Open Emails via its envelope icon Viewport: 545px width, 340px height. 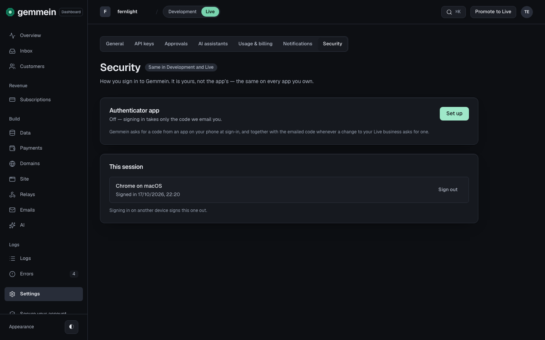point(12,210)
